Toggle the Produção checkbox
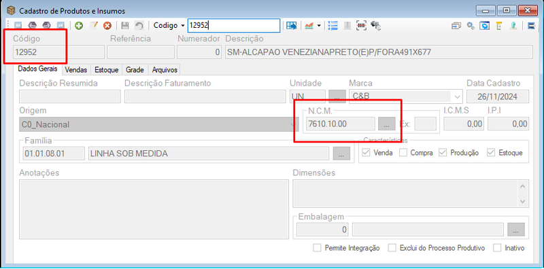 (x=443, y=153)
